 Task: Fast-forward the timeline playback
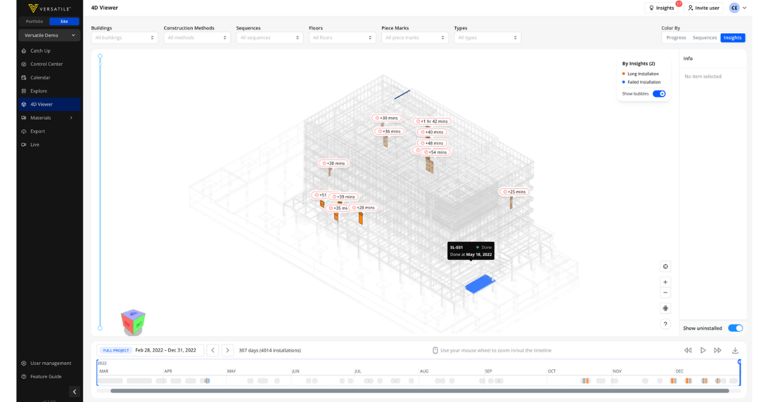tap(718, 350)
